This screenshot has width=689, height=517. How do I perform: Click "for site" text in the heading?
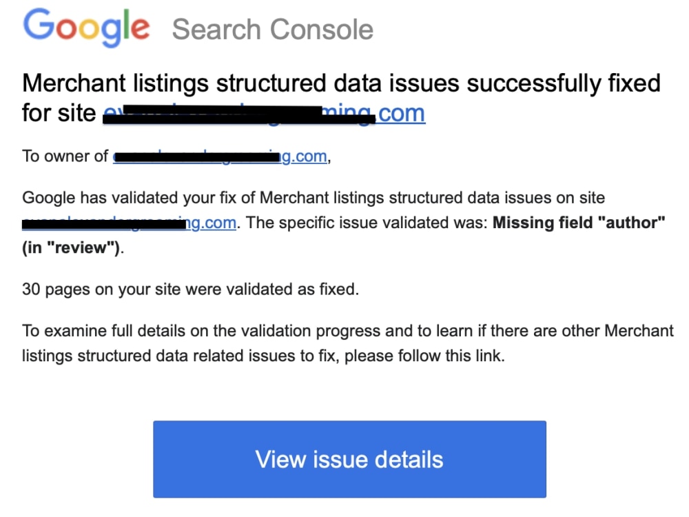pyautogui.click(x=59, y=113)
